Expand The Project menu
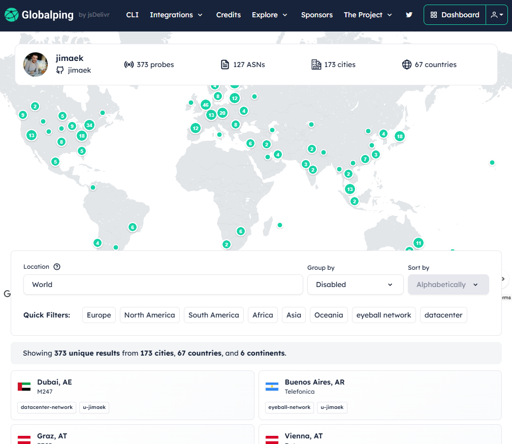 pos(368,15)
